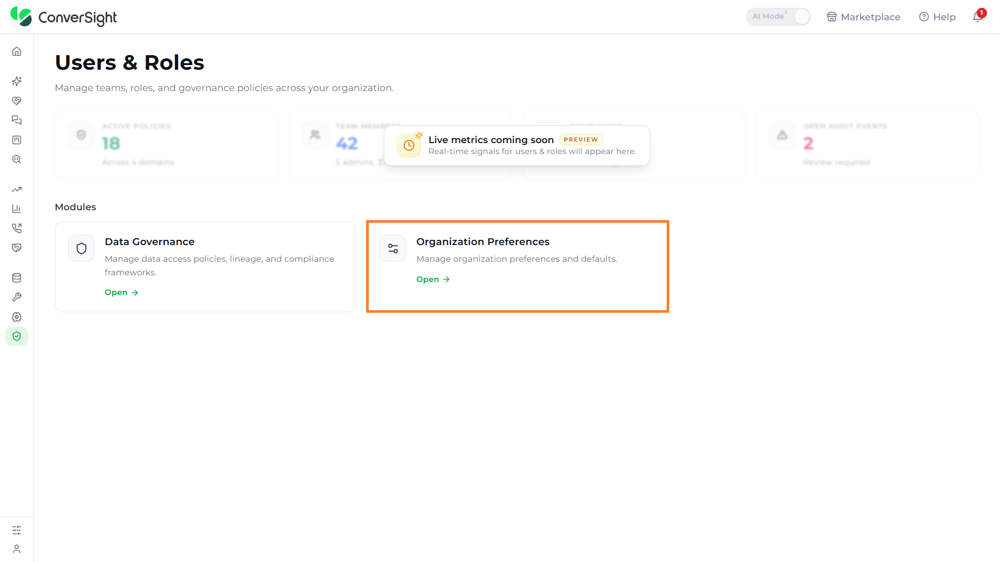Click the 'Users & Roles' page heading
1000x562 pixels.
130,62
